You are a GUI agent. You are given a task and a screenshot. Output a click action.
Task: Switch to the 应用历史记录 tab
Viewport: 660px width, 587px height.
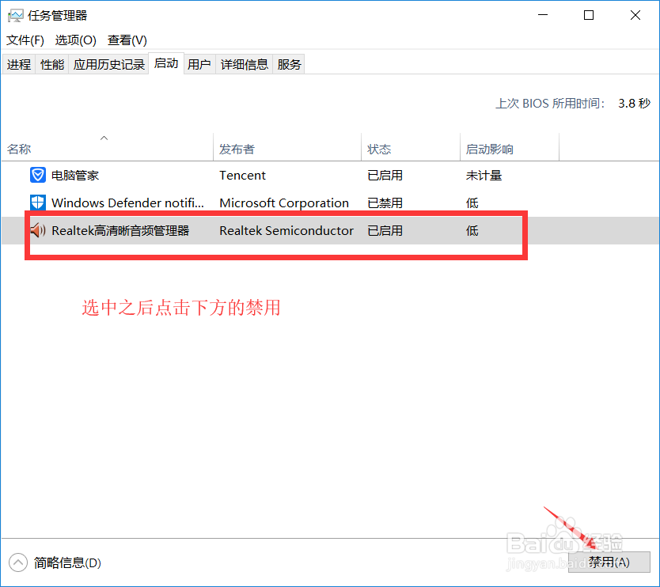[108, 64]
